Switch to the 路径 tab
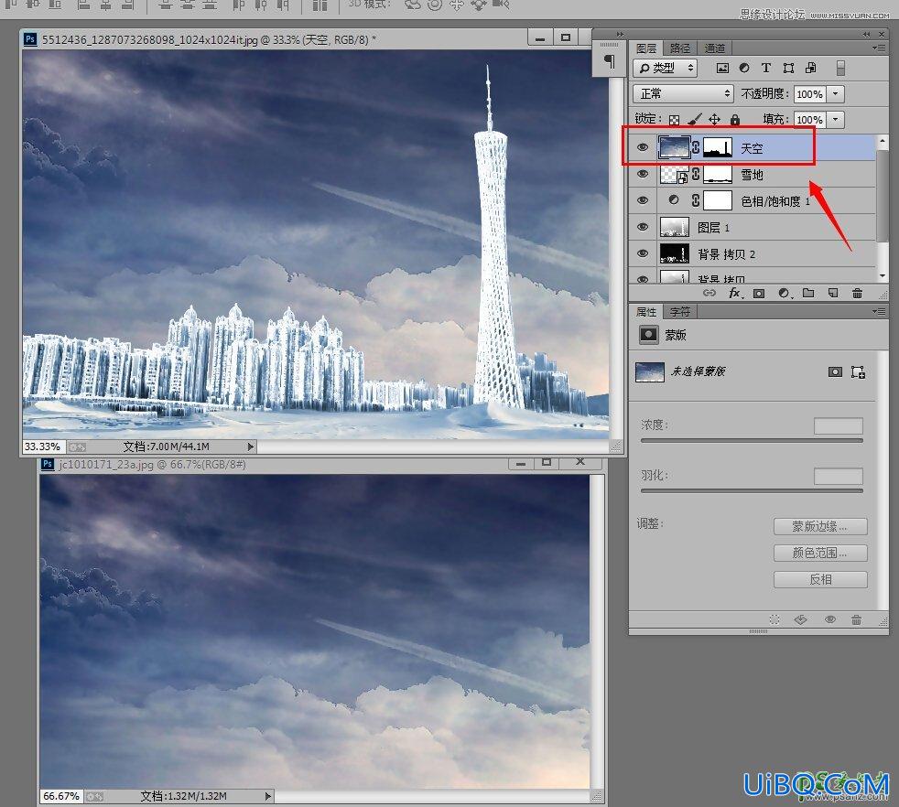The width and height of the screenshot is (899, 807). click(680, 48)
